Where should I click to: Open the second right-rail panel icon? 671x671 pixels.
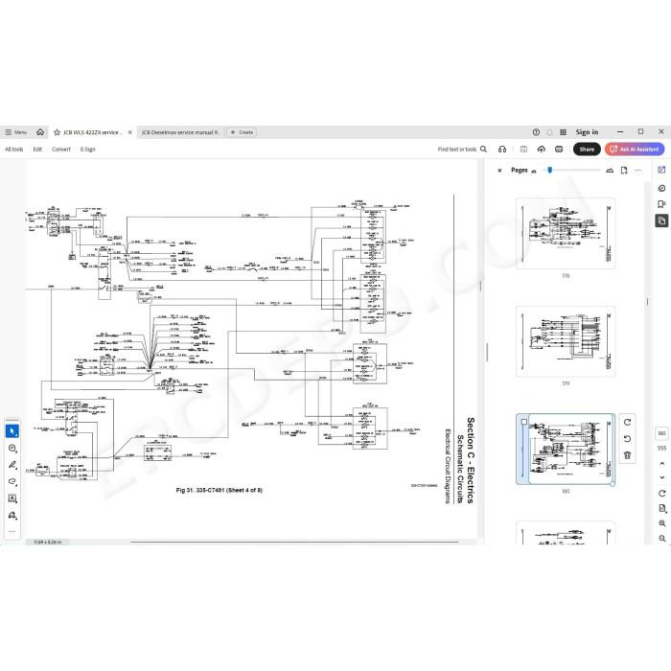(x=661, y=188)
